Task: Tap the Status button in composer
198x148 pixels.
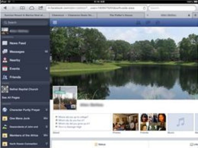Action: click(100, 144)
